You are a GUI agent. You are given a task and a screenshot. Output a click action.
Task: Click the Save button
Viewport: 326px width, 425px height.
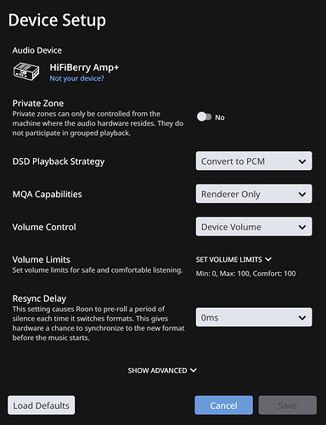(288, 405)
